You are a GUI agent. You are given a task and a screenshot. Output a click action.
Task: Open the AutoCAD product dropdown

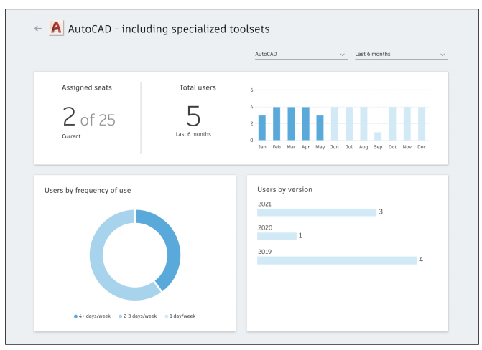click(301, 54)
